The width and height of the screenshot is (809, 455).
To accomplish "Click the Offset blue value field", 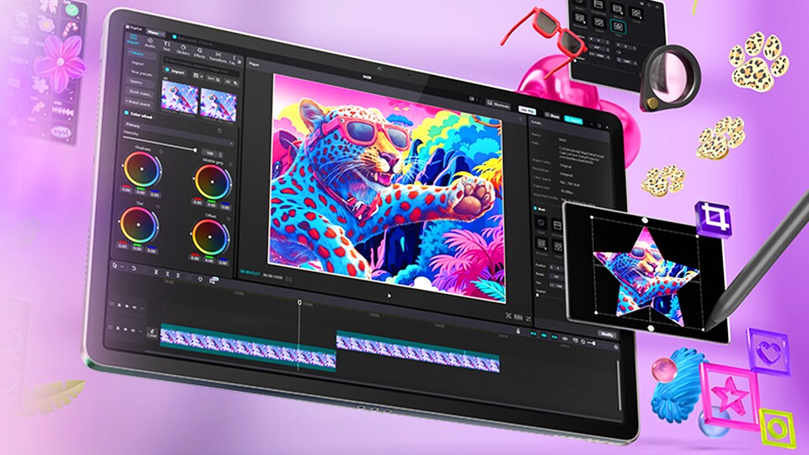I will 222,262.
